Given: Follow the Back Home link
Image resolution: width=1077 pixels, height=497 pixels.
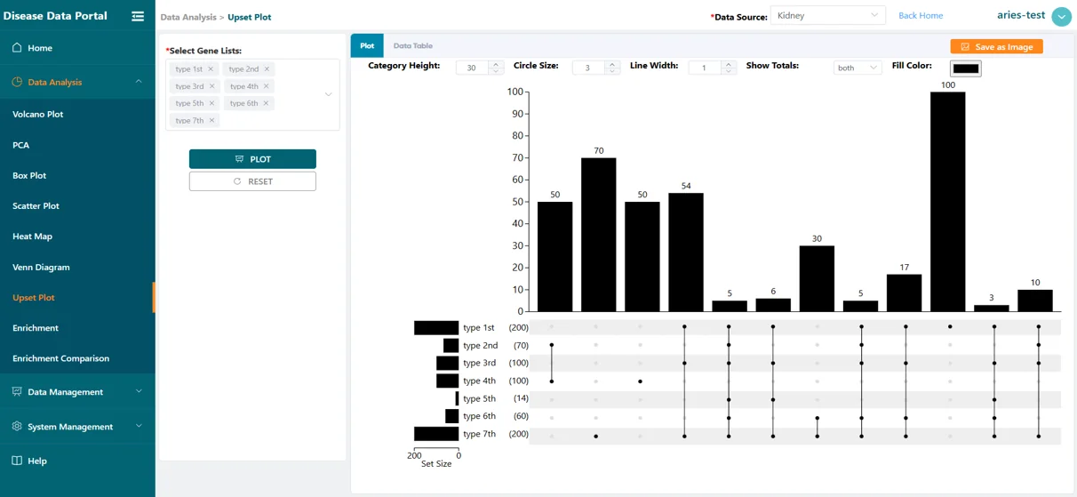Looking at the screenshot, I should coord(921,15).
